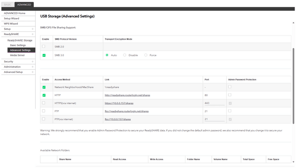Image resolution: width=296 pixels, height=168 pixels.
Task: Open Basic Settings under ReadySHARE Storage
Action: [18, 45]
